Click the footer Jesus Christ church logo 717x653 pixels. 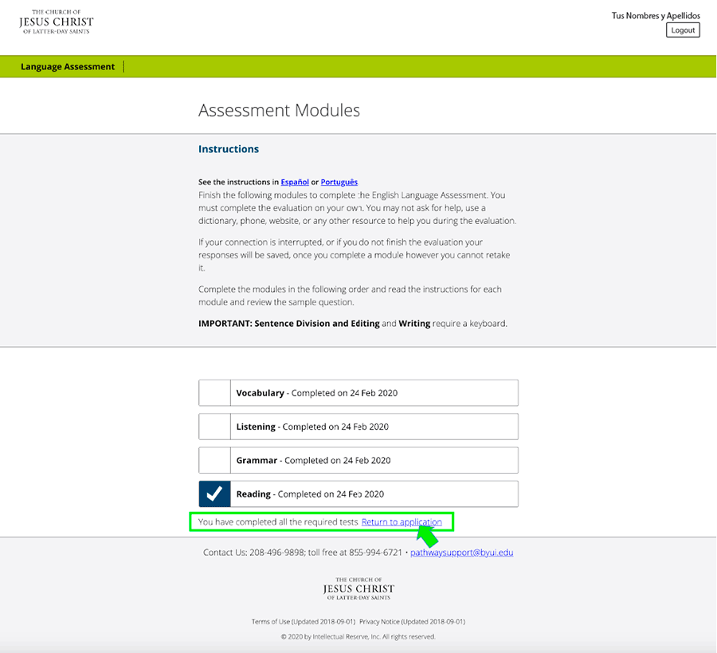click(358, 588)
